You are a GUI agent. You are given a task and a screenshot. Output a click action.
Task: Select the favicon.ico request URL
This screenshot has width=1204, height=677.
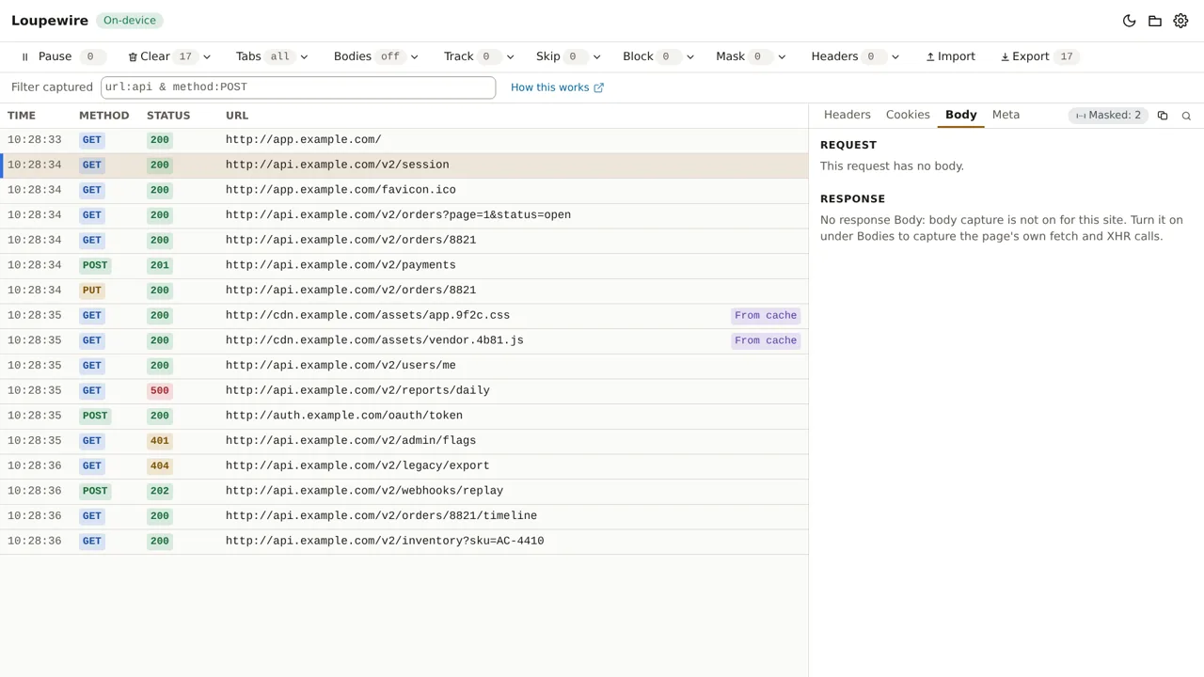(341, 190)
